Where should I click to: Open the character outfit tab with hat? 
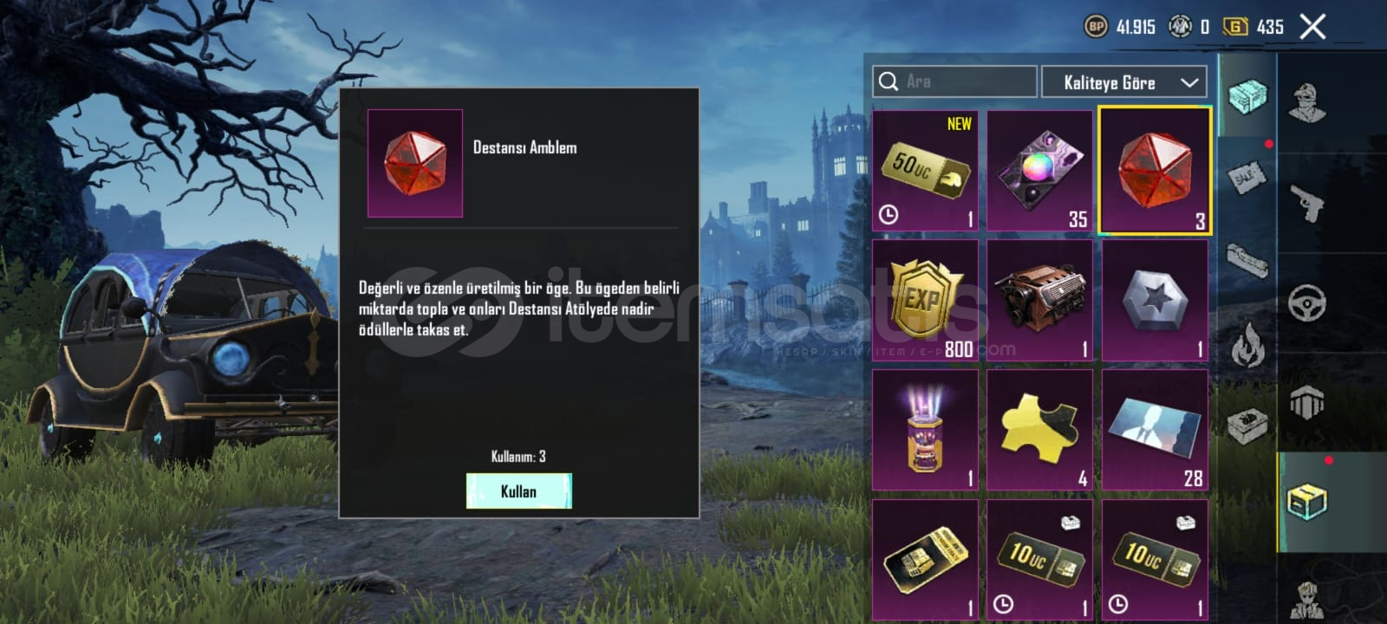(x=1306, y=104)
